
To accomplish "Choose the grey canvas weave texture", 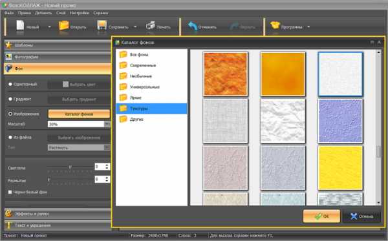I will 225,121.
